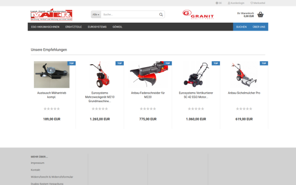The width and height of the screenshot is (296, 185).
Task: Select the Suchen menu item
Action: click(x=241, y=27)
